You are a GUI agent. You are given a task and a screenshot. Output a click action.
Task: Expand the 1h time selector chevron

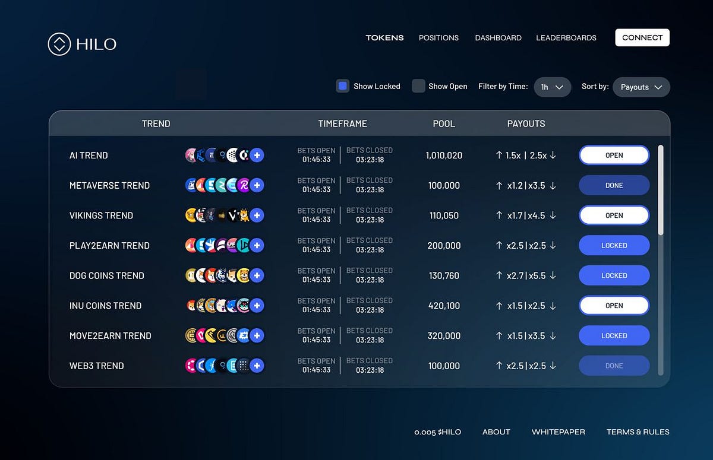(560, 87)
